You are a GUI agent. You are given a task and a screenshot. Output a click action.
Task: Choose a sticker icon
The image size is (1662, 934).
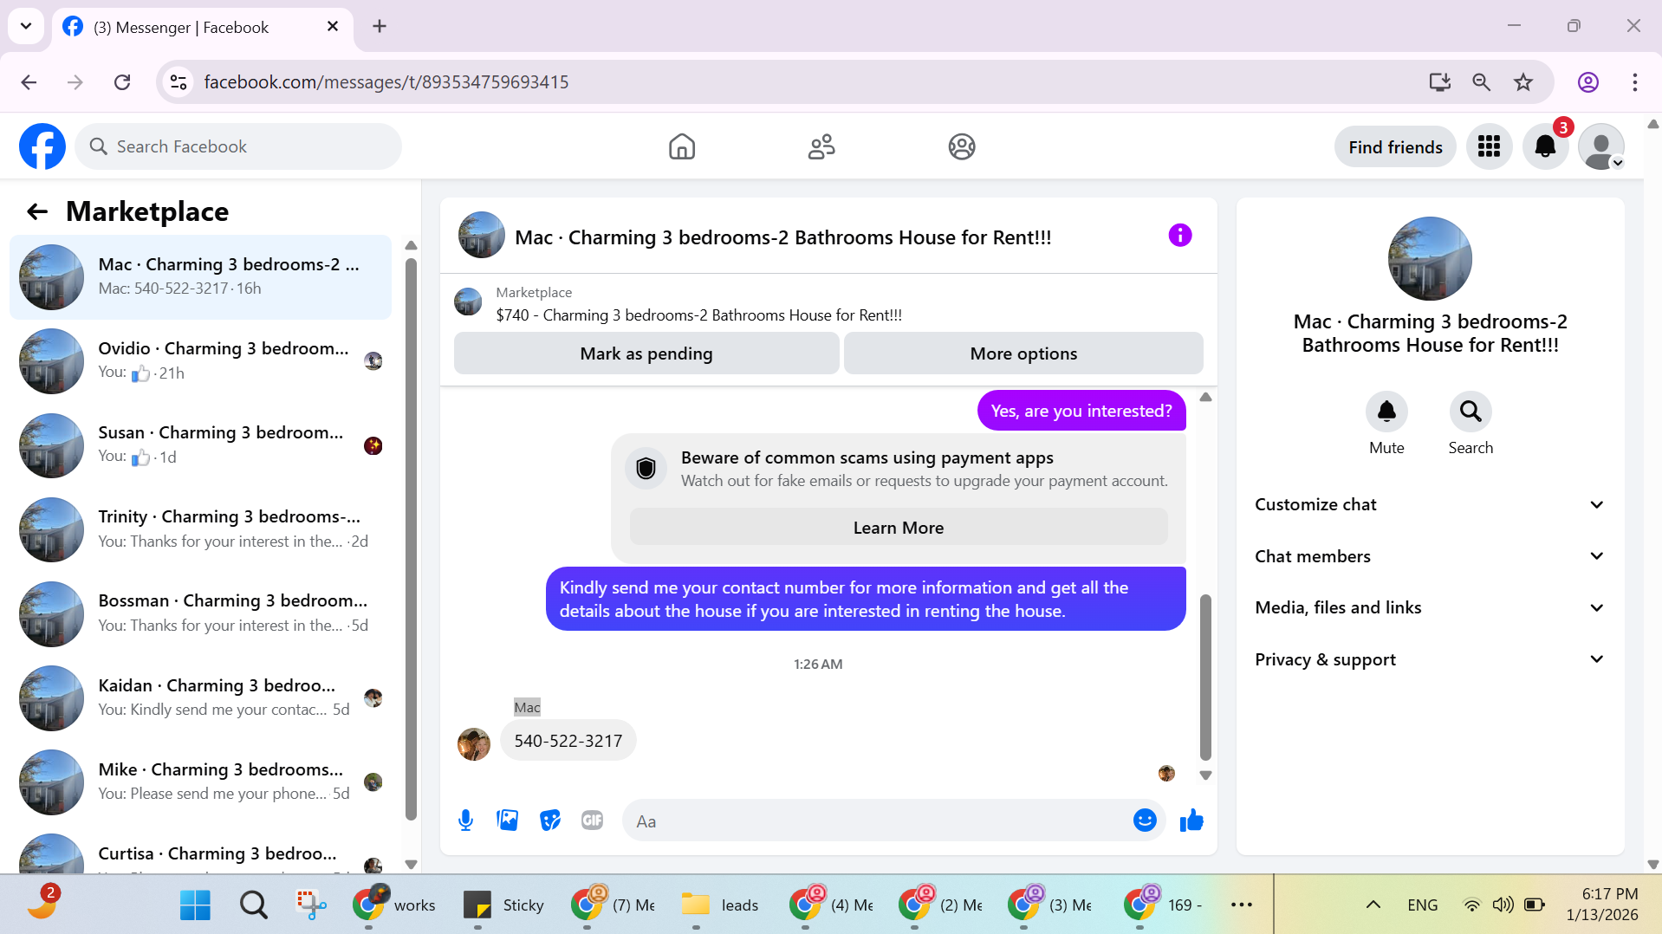click(550, 820)
